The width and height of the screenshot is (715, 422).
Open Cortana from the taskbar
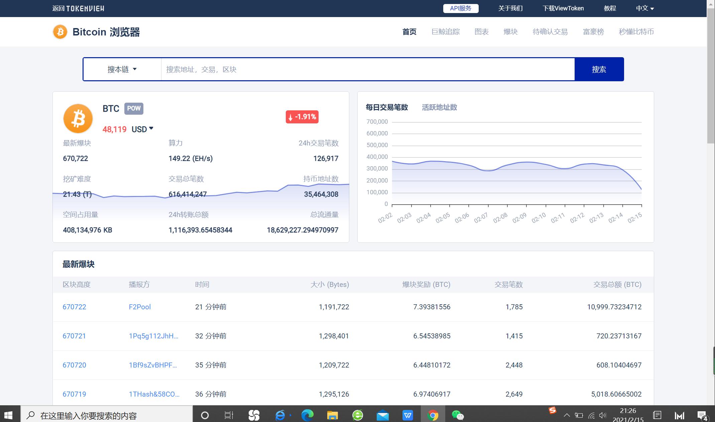pyautogui.click(x=205, y=415)
